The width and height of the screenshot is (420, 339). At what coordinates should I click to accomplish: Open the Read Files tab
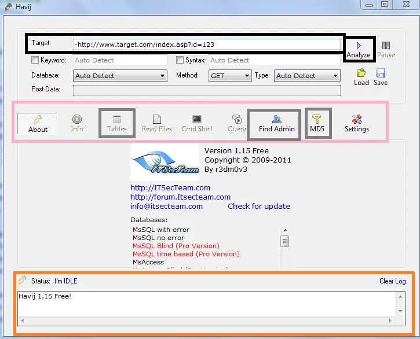click(x=157, y=124)
